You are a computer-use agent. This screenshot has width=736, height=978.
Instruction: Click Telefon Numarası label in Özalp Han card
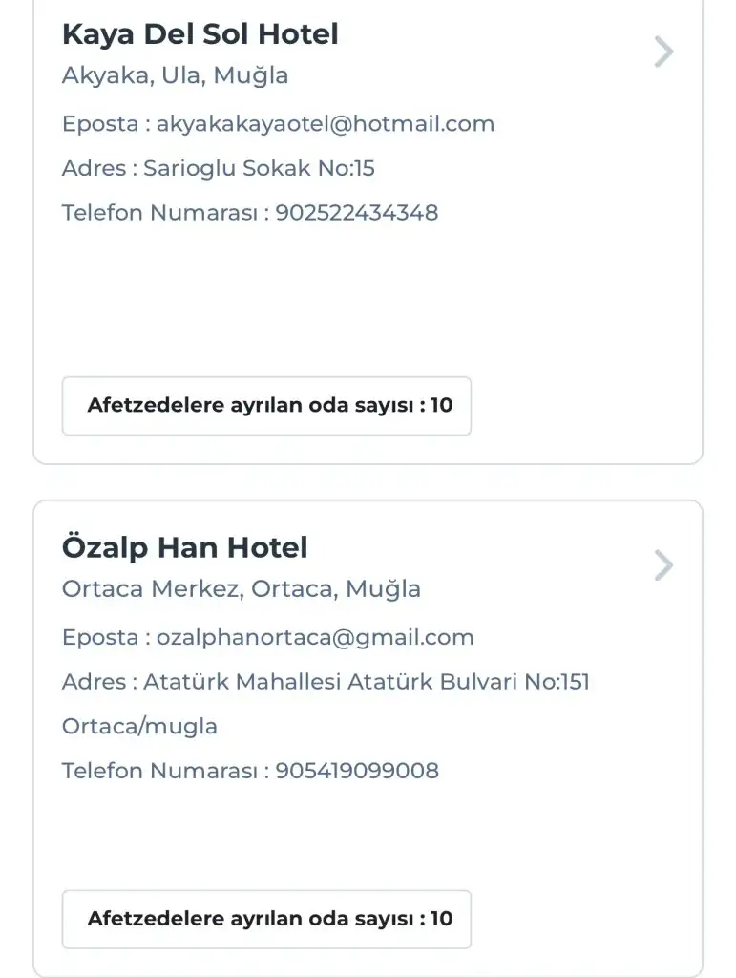[x=159, y=771]
